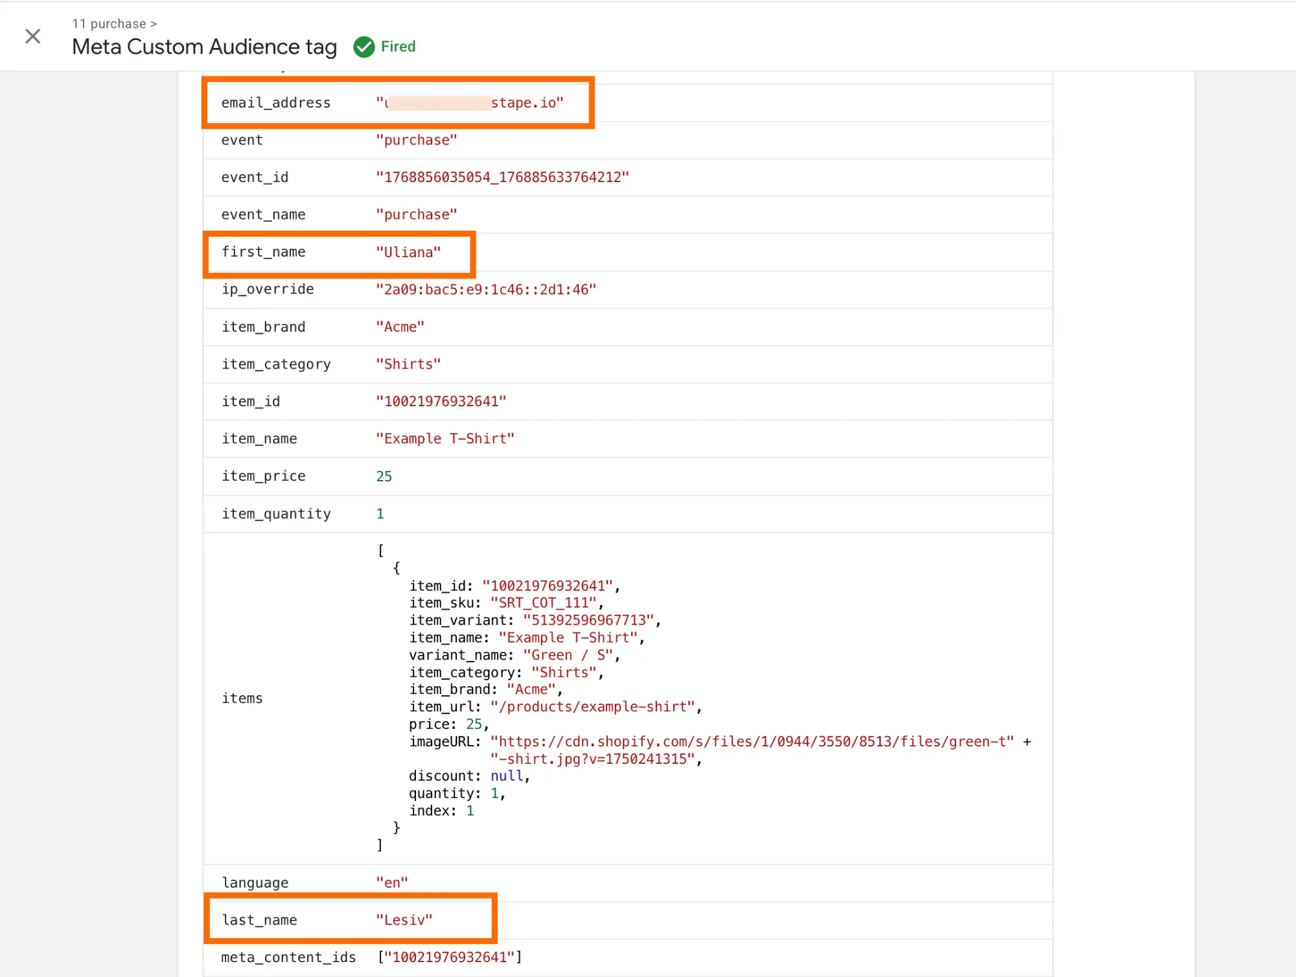
Task: Click the item_category "Shirts" value
Action: point(408,364)
